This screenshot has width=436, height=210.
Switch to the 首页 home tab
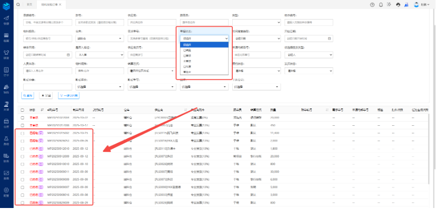click(30, 4)
